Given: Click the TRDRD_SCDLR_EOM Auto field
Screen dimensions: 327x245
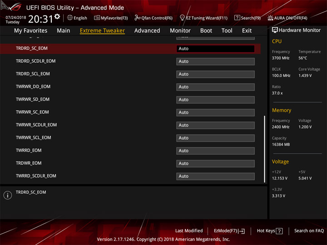Looking at the screenshot, I should (215, 61).
